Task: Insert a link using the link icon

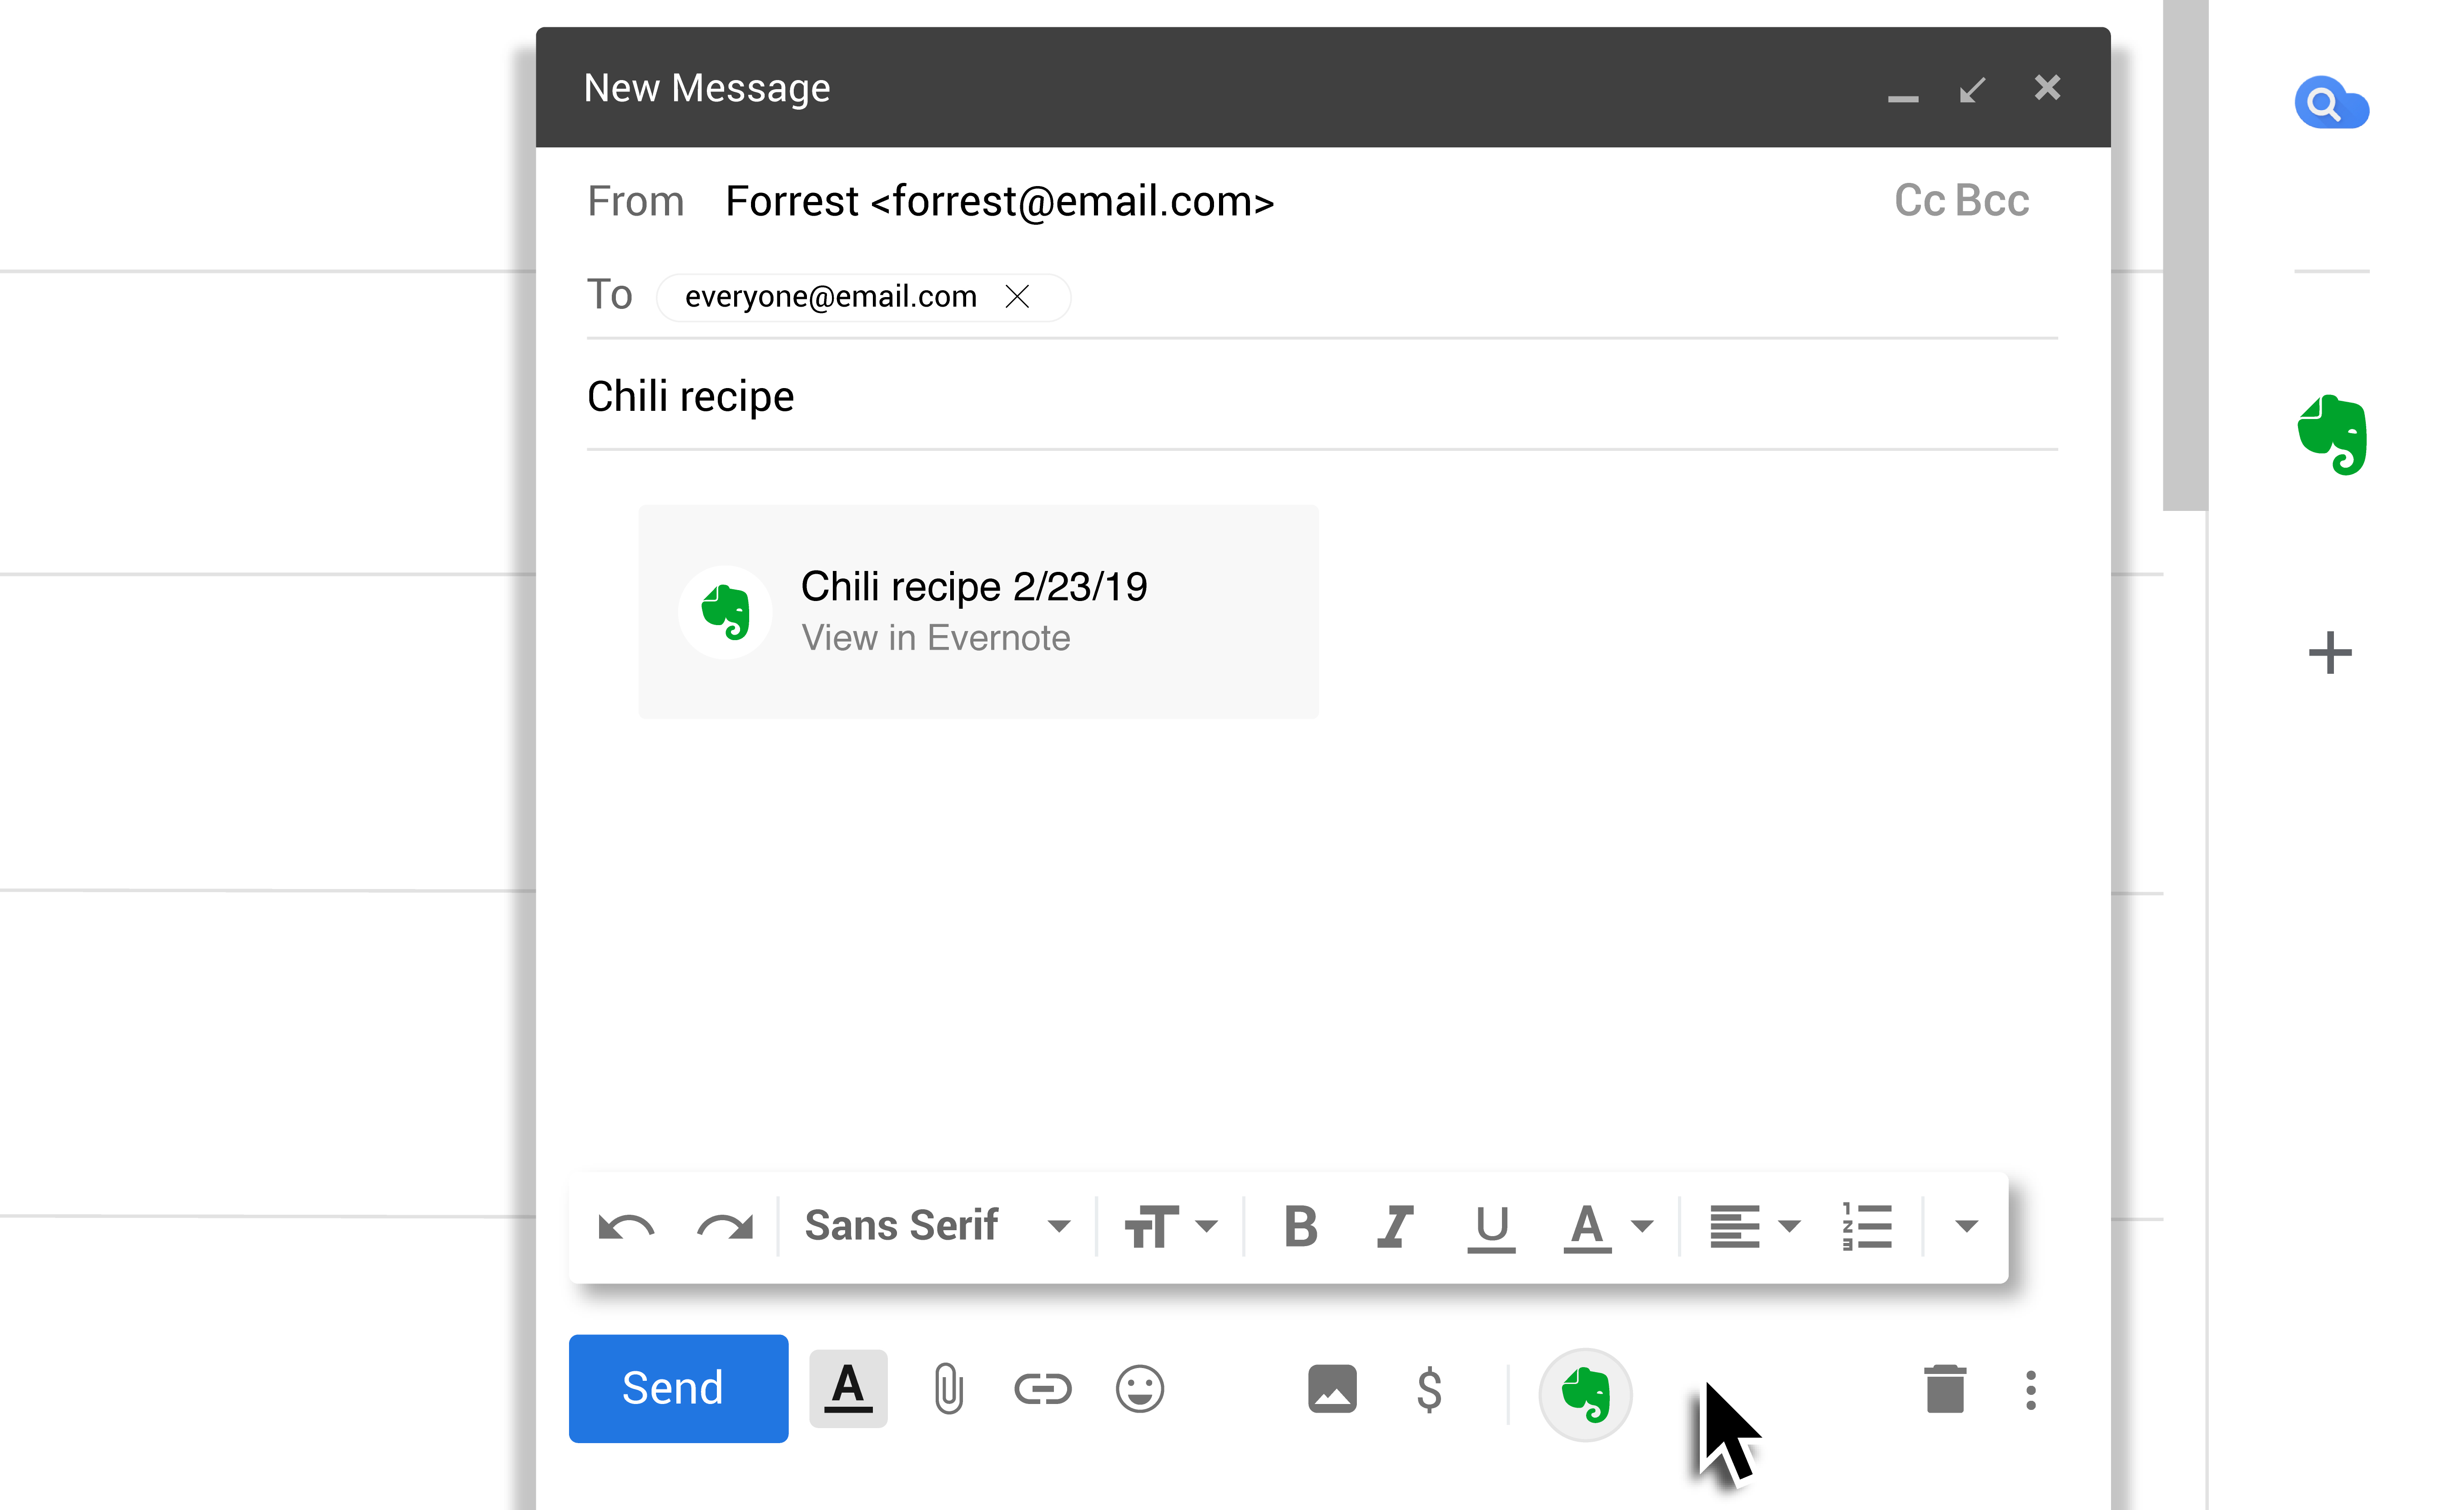Action: [1043, 1388]
